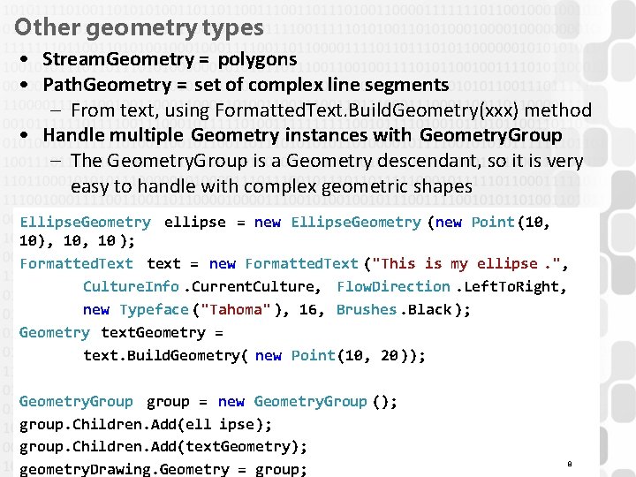
Task: Click the 'easy to handle with complex geometric shapes' line
Action: coord(271,186)
